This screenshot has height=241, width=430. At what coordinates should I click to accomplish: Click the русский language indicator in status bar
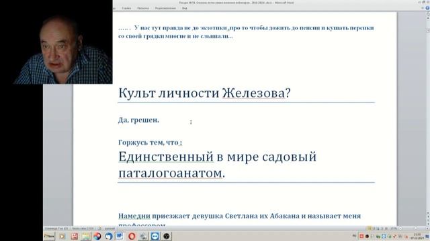click(x=110, y=228)
